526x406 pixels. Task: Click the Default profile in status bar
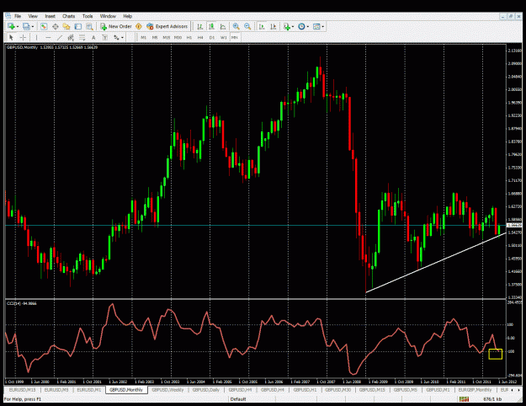(x=238, y=399)
